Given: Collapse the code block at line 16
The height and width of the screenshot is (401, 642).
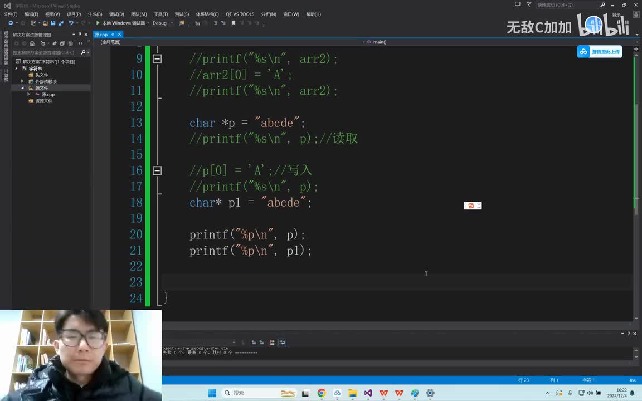Looking at the screenshot, I should [157, 170].
